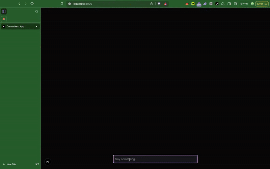Viewport: 270px width, 169px height.
Task: Open the Next.js dev tools indicator
Action: [x=48, y=162]
